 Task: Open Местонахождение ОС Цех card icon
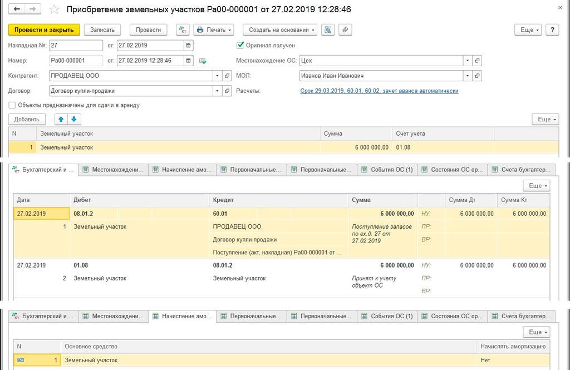[477, 61]
